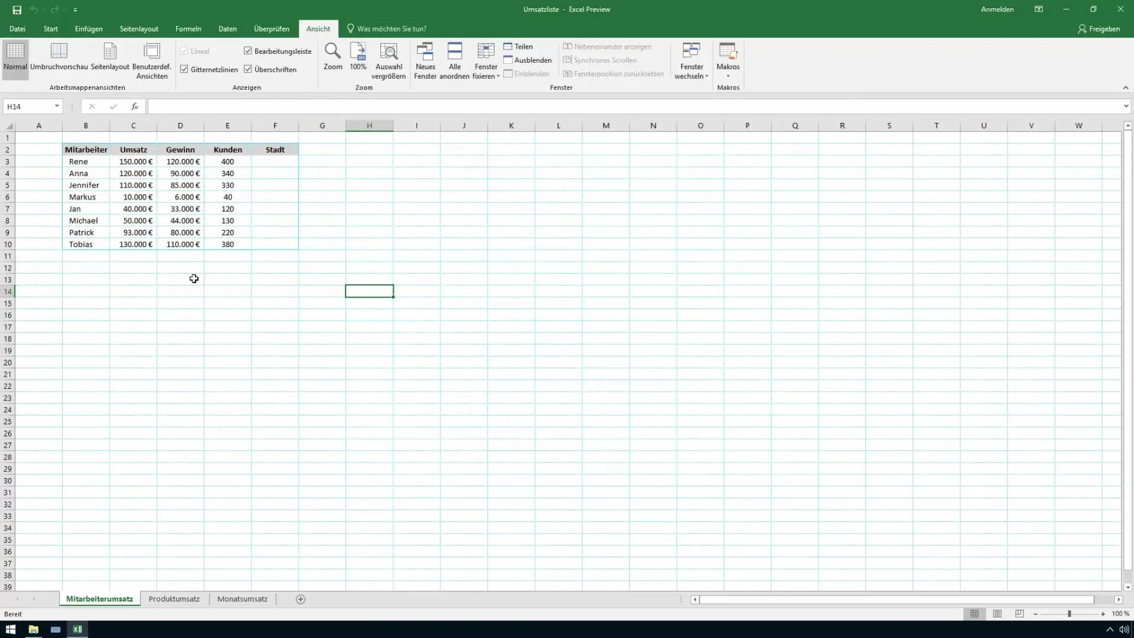This screenshot has width=1134, height=638.
Task: Open Windows Start menu
Action: [x=11, y=629]
